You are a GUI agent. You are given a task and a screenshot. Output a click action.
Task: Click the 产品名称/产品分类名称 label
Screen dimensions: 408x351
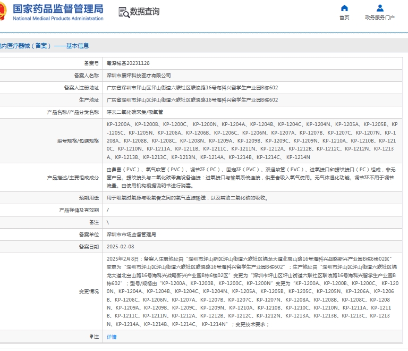tap(73, 112)
